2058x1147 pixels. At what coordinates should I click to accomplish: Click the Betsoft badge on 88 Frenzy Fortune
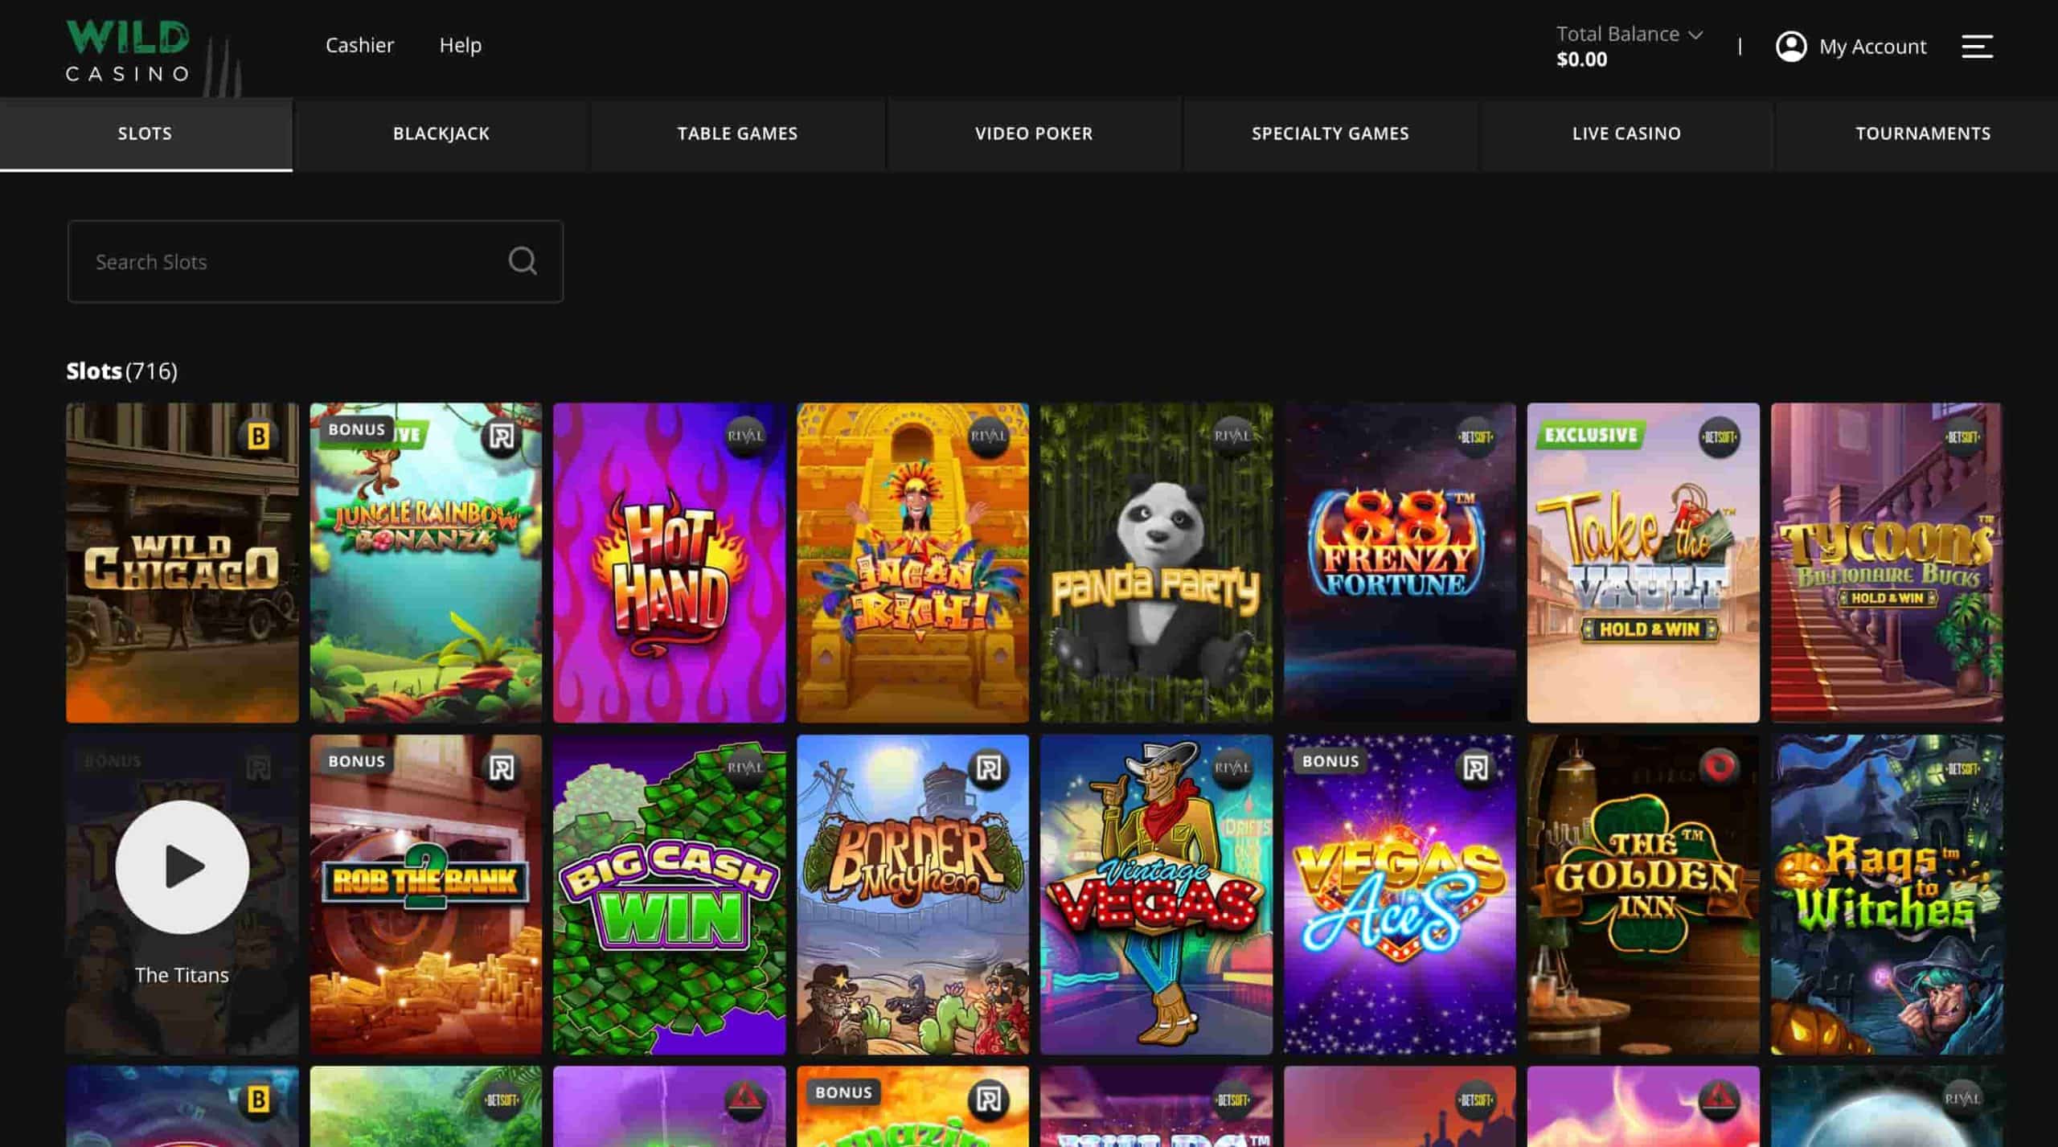tap(1475, 436)
